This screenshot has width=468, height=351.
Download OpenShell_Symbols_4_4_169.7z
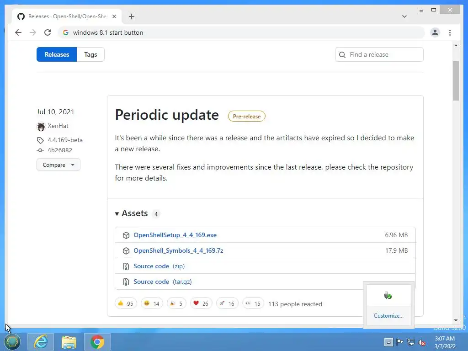[178, 250]
